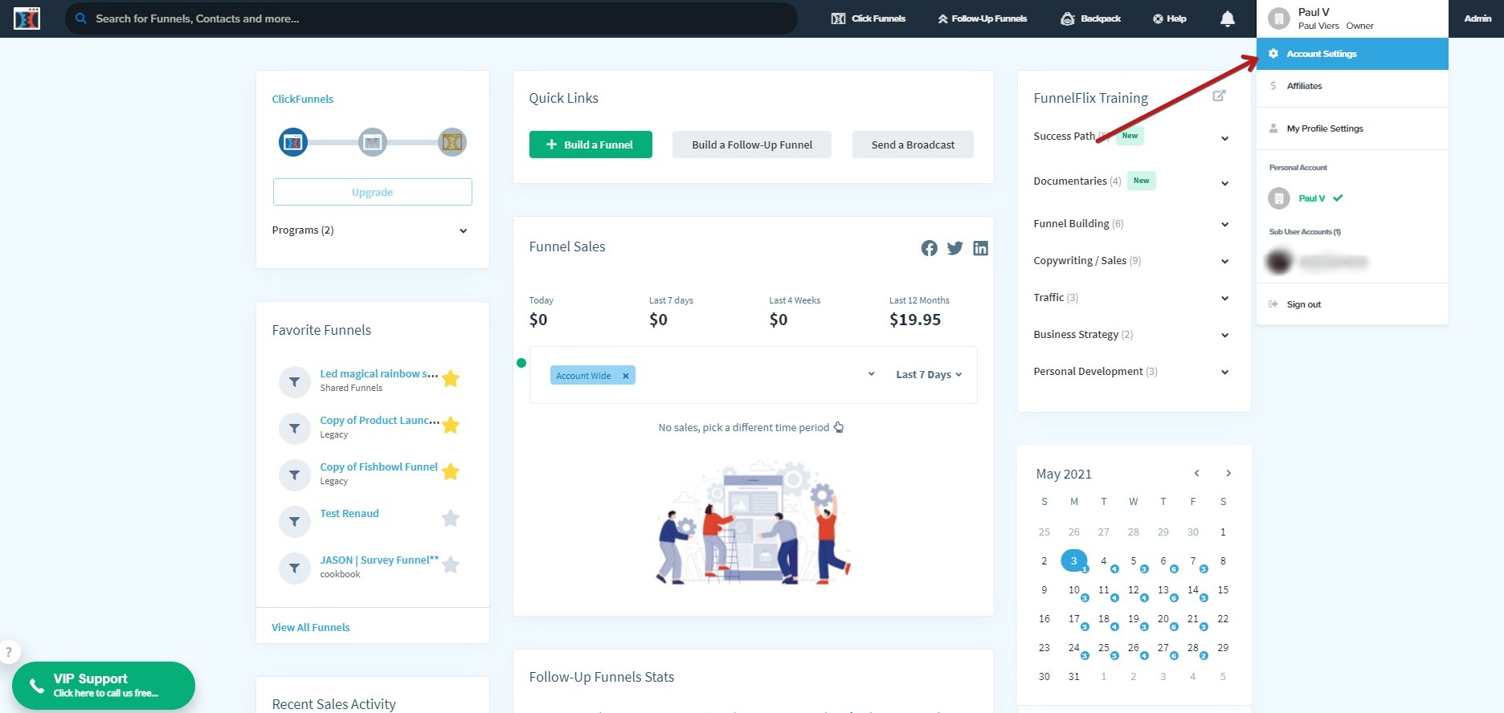The image size is (1504, 713).
Task: Click the Paul V avatar in header
Action: pos(1279,18)
